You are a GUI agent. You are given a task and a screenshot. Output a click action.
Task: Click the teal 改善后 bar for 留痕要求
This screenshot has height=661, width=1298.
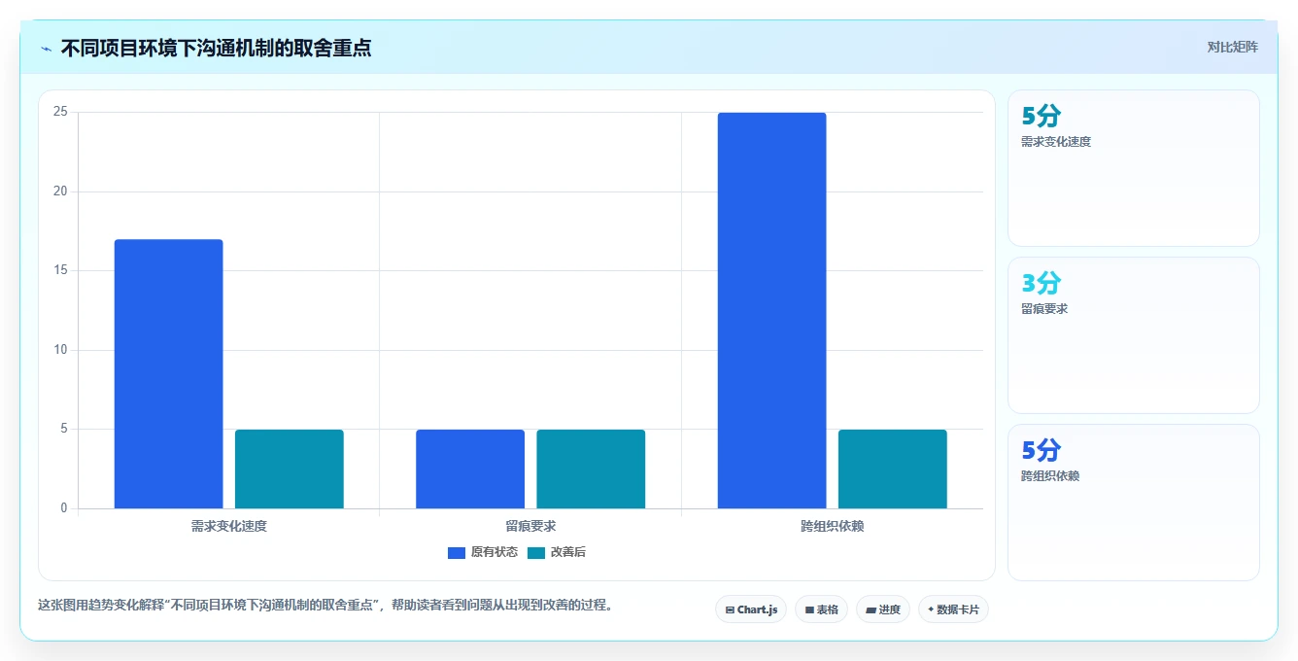click(x=591, y=469)
